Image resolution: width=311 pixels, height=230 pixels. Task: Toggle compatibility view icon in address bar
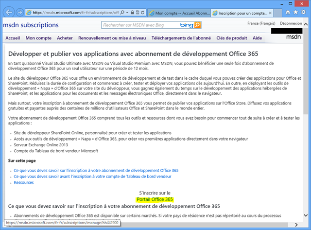138,13
